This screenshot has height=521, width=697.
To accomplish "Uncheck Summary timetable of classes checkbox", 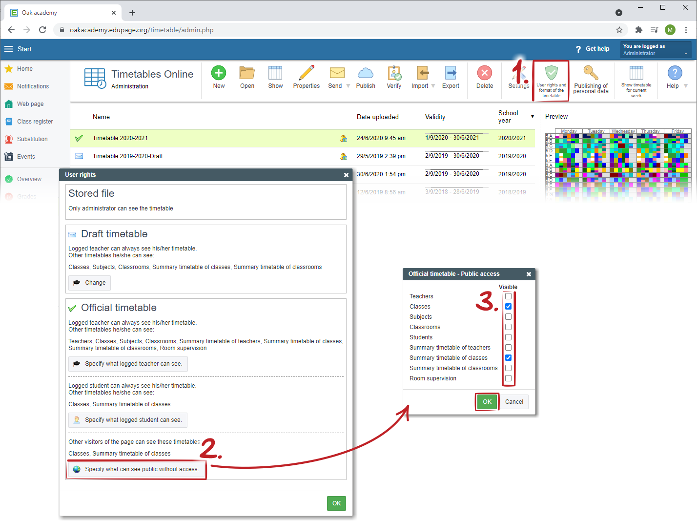I will (x=508, y=358).
